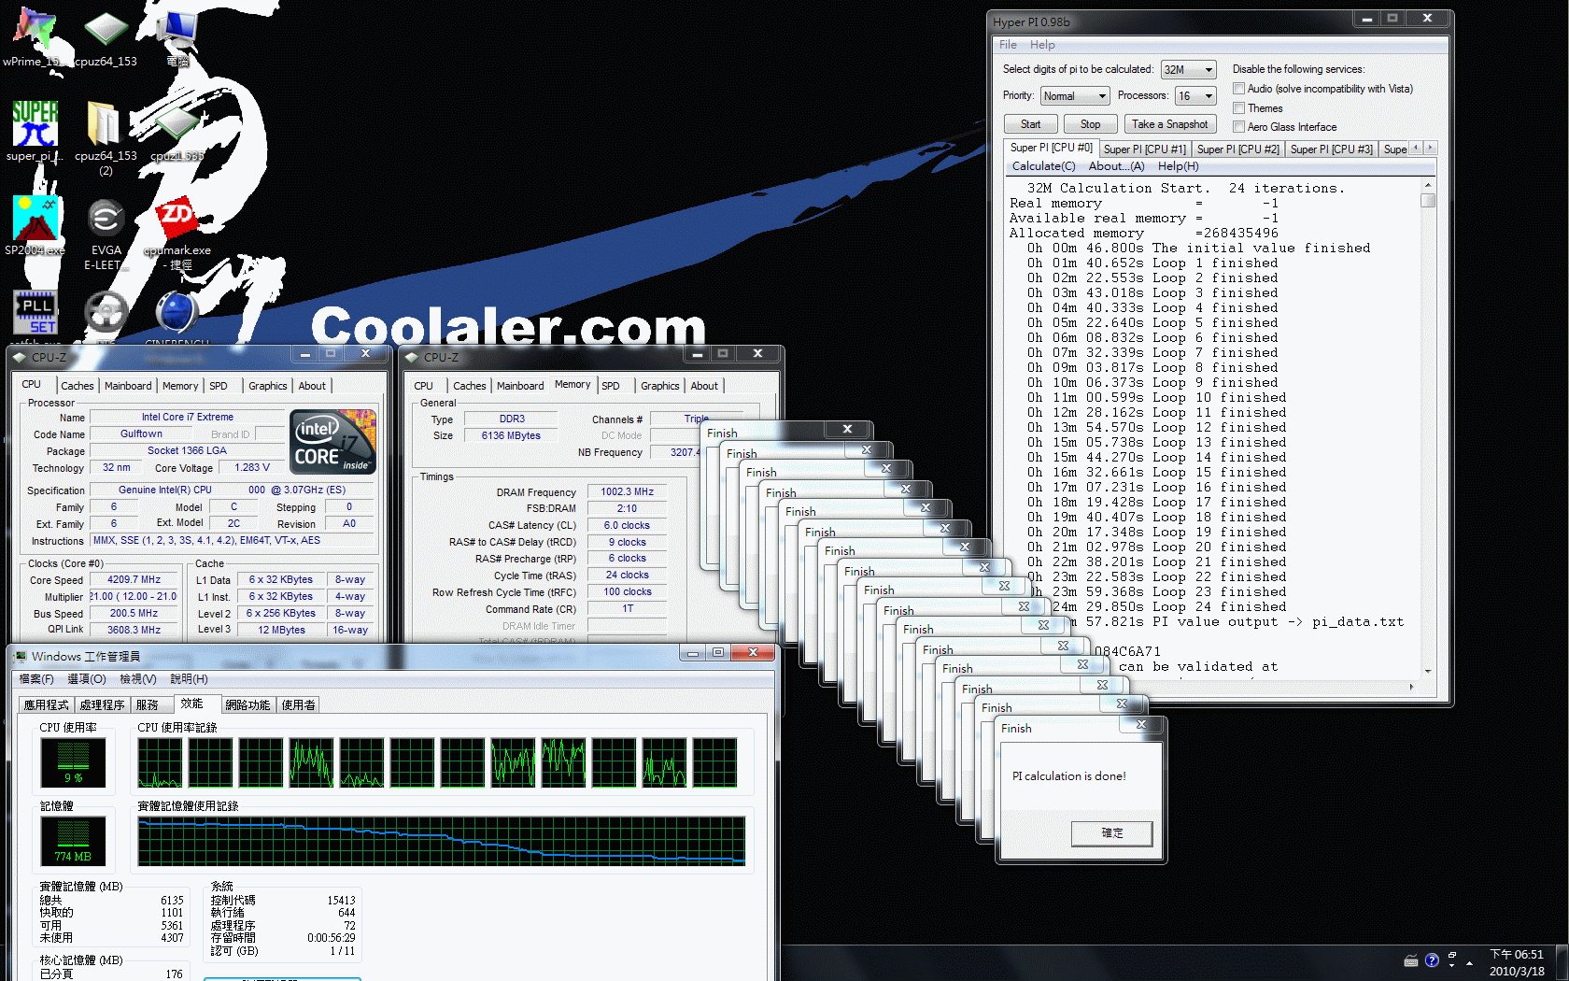Switch to Super PI [CPU #1] tab
Image resolution: width=1569 pixels, height=981 pixels.
[x=1144, y=149]
